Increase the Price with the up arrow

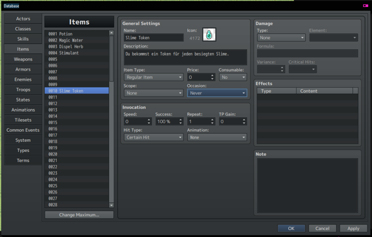(x=212, y=76)
